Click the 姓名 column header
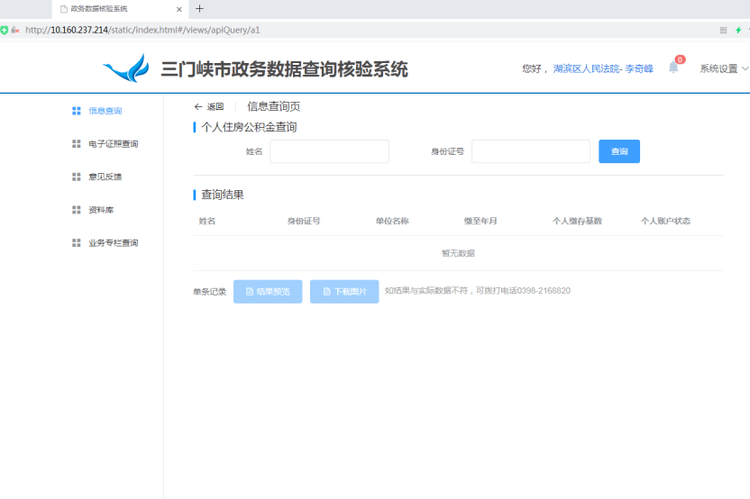Viewport: 750px width, 499px height. [207, 221]
